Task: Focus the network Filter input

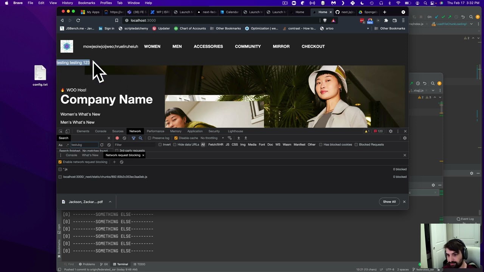Action: [134, 145]
